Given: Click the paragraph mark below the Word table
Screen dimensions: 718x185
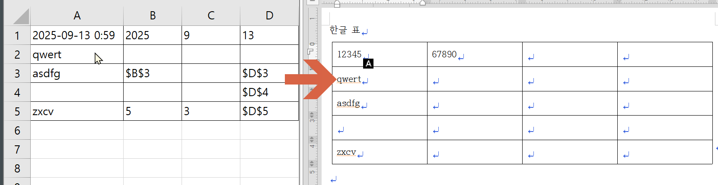Looking at the screenshot, I should click(x=333, y=179).
